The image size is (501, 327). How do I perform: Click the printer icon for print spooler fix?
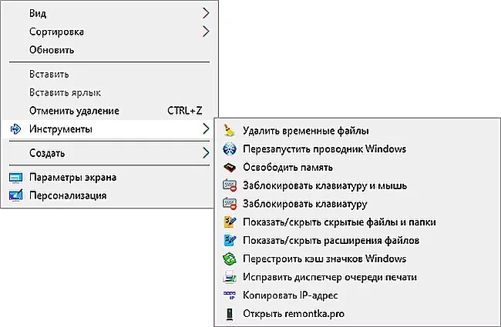pos(229,277)
